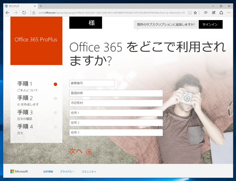
Task: Open the プライバシー footer link
Action: point(67,172)
